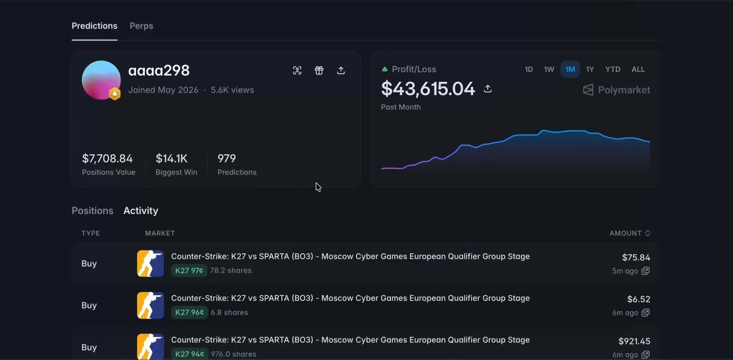The width and height of the screenshot is (733, 360).
Task: Open the K27 vs SPARTA market with 78.2 shares
Action: coord(351,257)
